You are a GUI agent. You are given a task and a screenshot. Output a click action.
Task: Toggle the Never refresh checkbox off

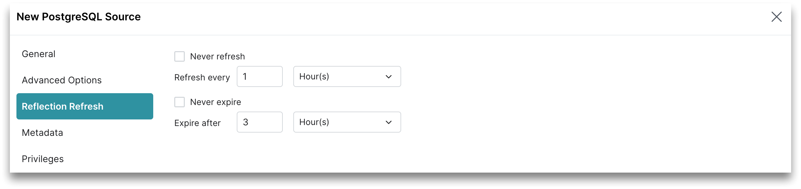pos(180,56)
